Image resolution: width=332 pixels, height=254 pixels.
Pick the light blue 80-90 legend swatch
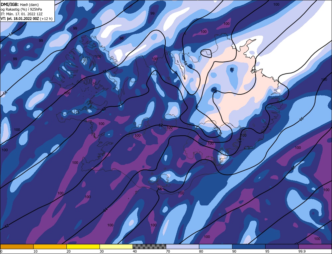point(215,246)
